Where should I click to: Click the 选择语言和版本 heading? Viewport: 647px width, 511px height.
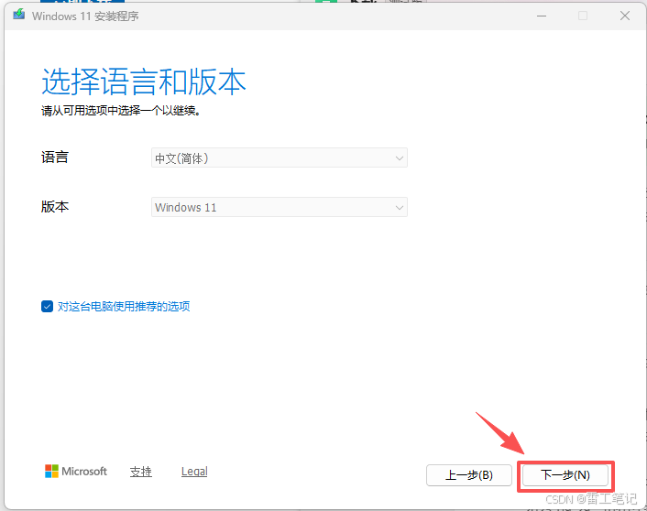144,82
